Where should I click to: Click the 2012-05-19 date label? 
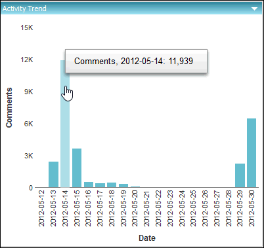pos(123,208)
